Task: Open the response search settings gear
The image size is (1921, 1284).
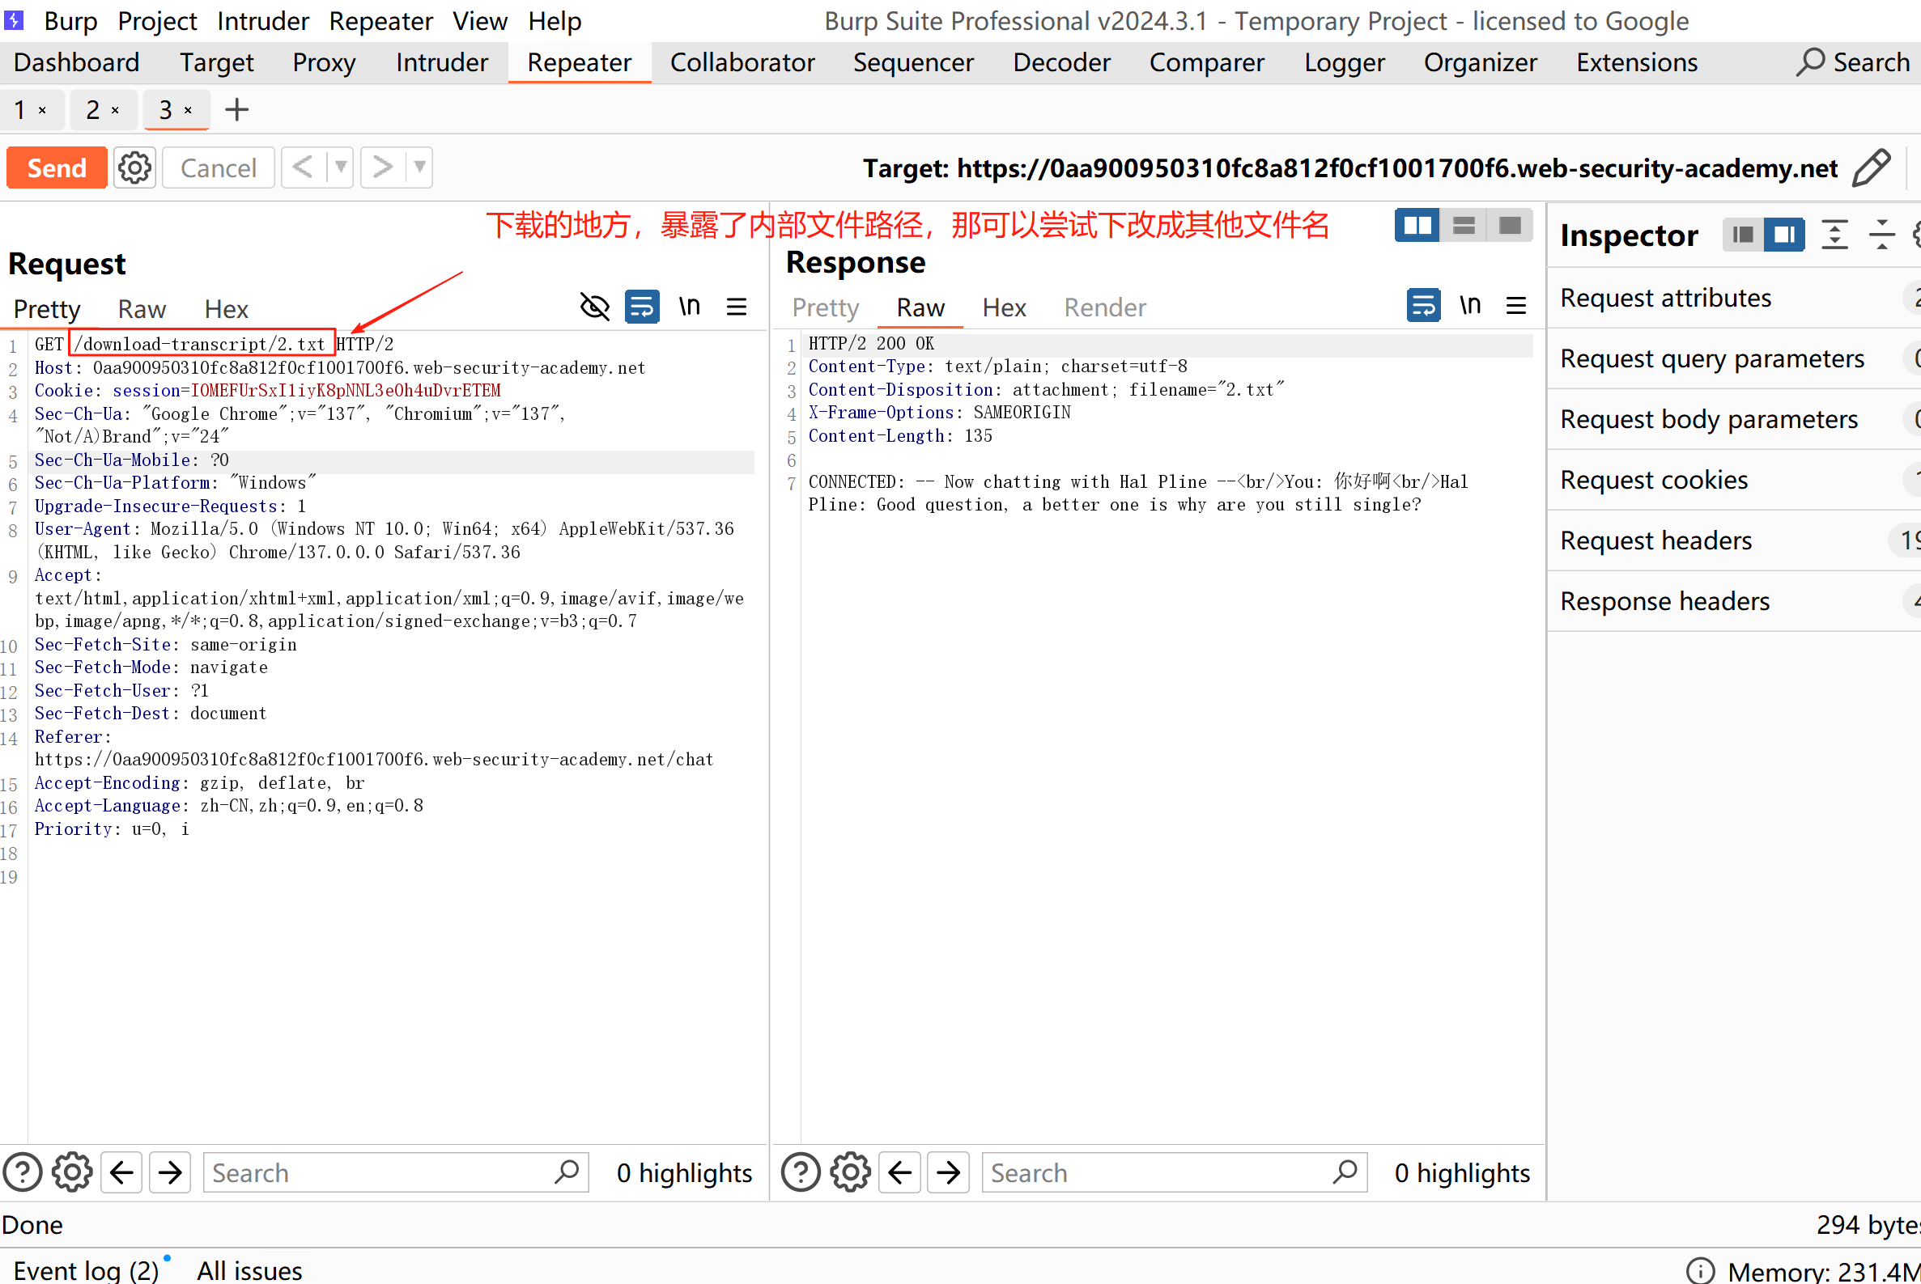Action: (849, 1172)
